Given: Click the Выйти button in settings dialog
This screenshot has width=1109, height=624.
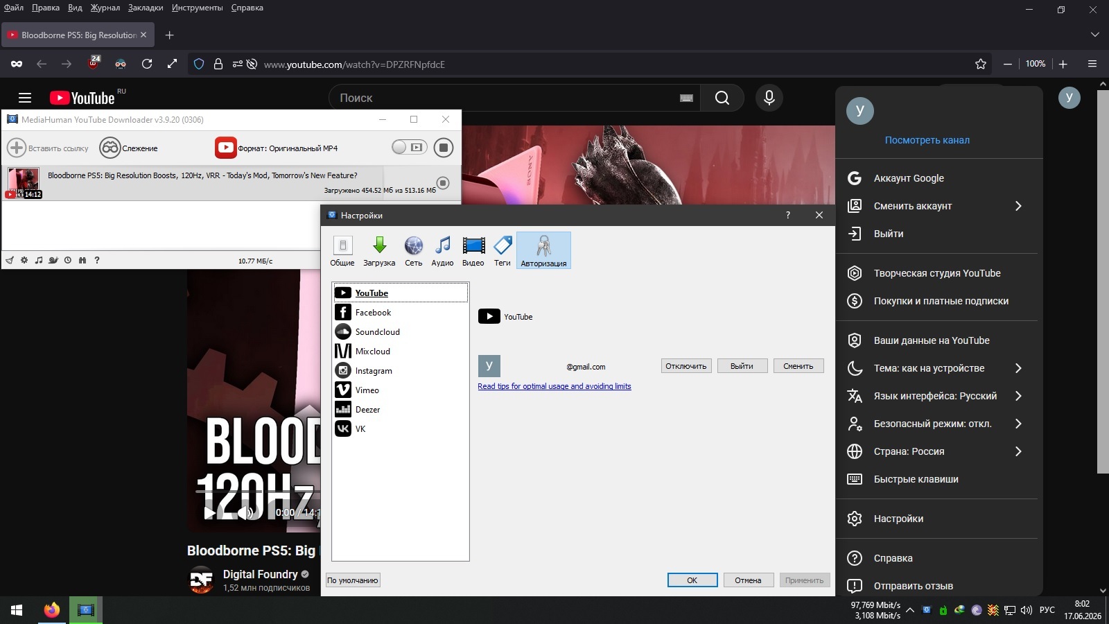Looking at the screenshot, I should click(742, 366).
